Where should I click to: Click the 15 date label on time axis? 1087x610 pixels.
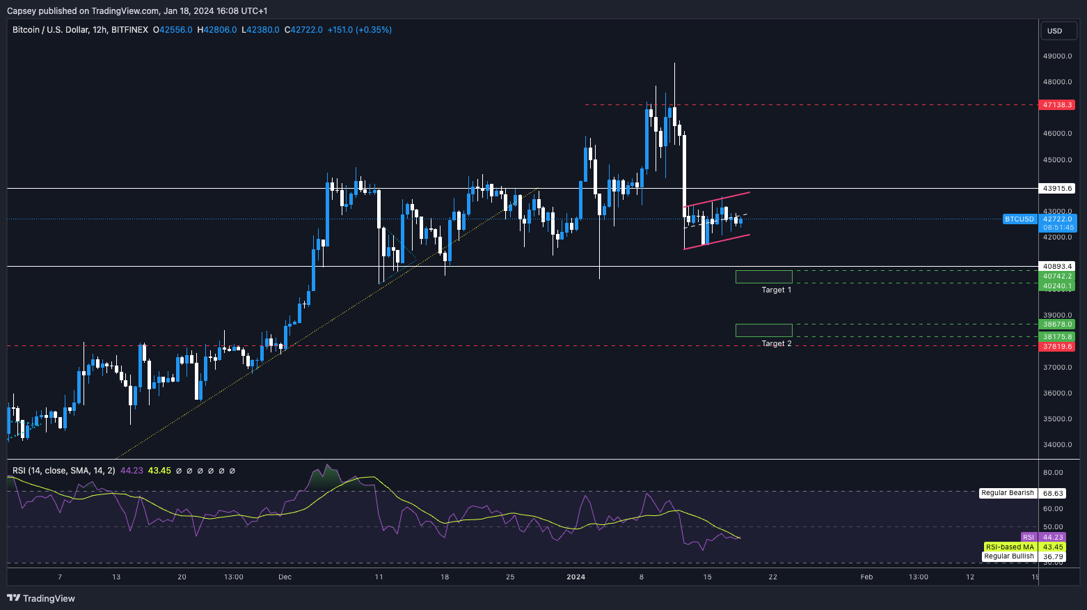click(707, 577)
